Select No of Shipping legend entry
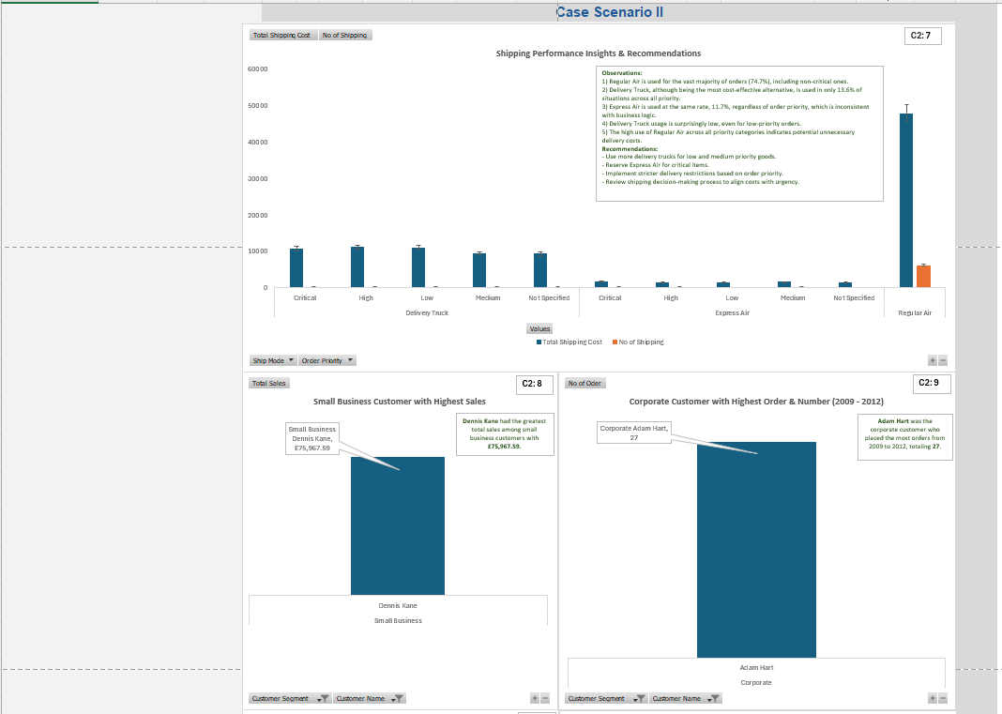Viewport: 1002px width, 714px height. pyautogui.click(x=642, y=342)
